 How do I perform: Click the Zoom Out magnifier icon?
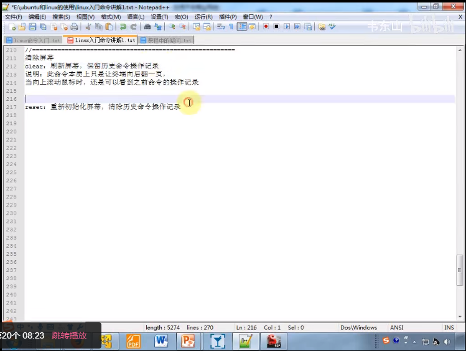(182, 27)
